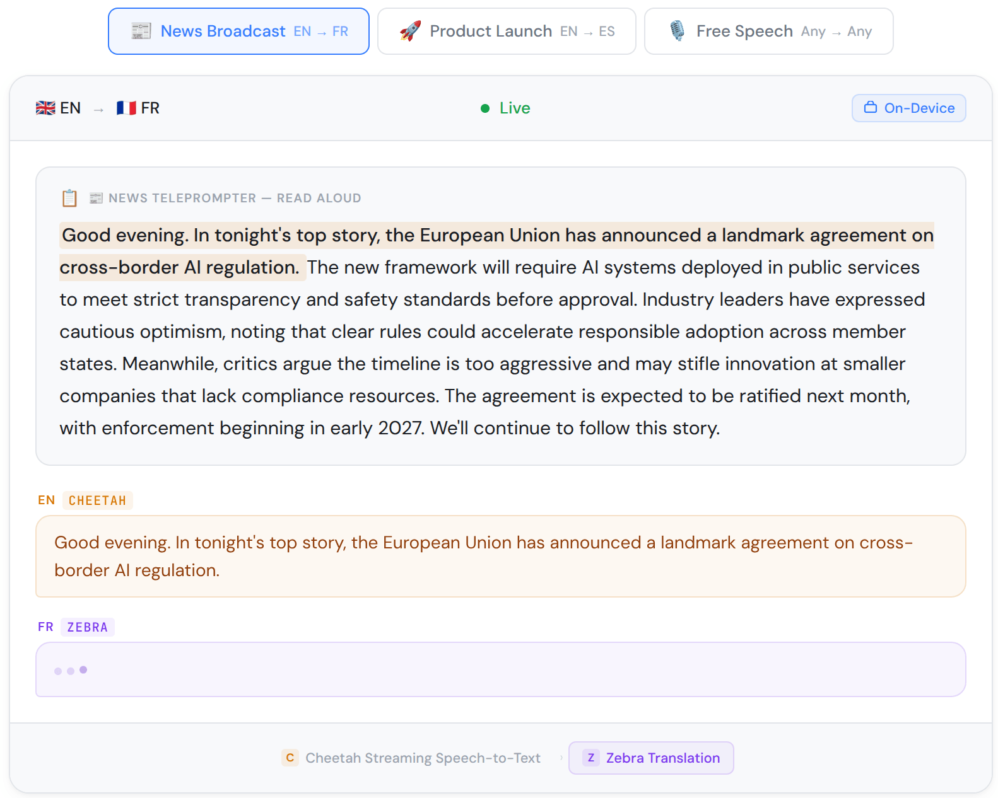998x798 pixels.
Task: Click the purple FR language label
Action: coord(45,627)
